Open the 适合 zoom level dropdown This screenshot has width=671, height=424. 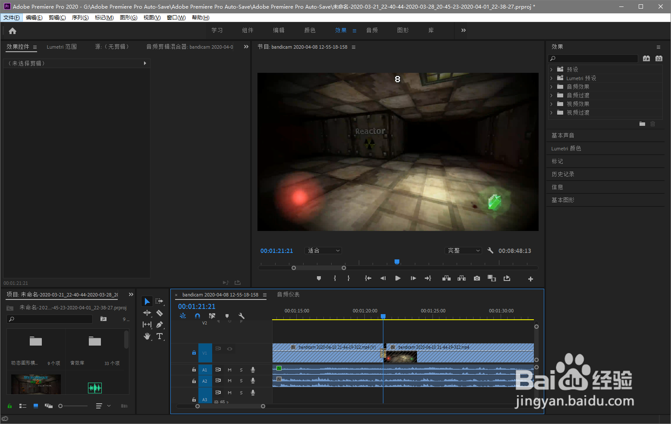323,250
